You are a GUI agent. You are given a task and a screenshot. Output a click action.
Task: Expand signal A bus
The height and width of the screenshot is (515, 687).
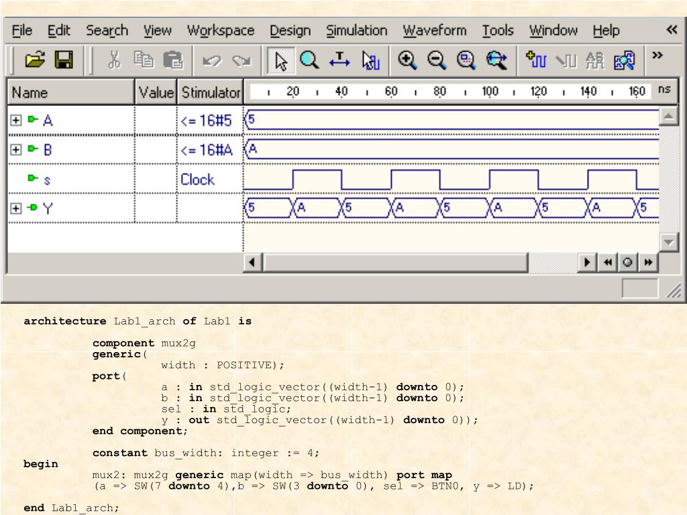coord(16,120)
